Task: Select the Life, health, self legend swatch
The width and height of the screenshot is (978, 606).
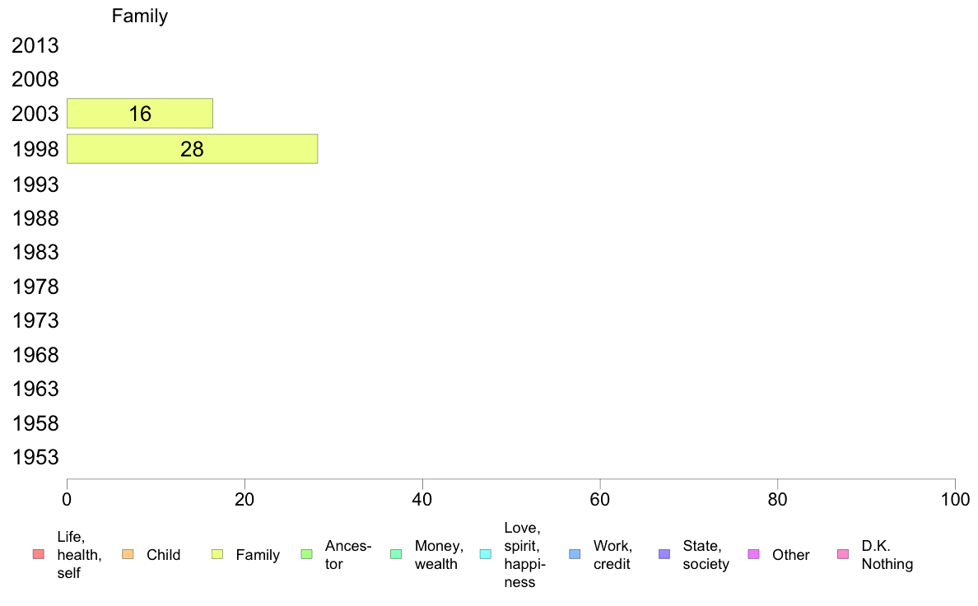Action: 39,554
